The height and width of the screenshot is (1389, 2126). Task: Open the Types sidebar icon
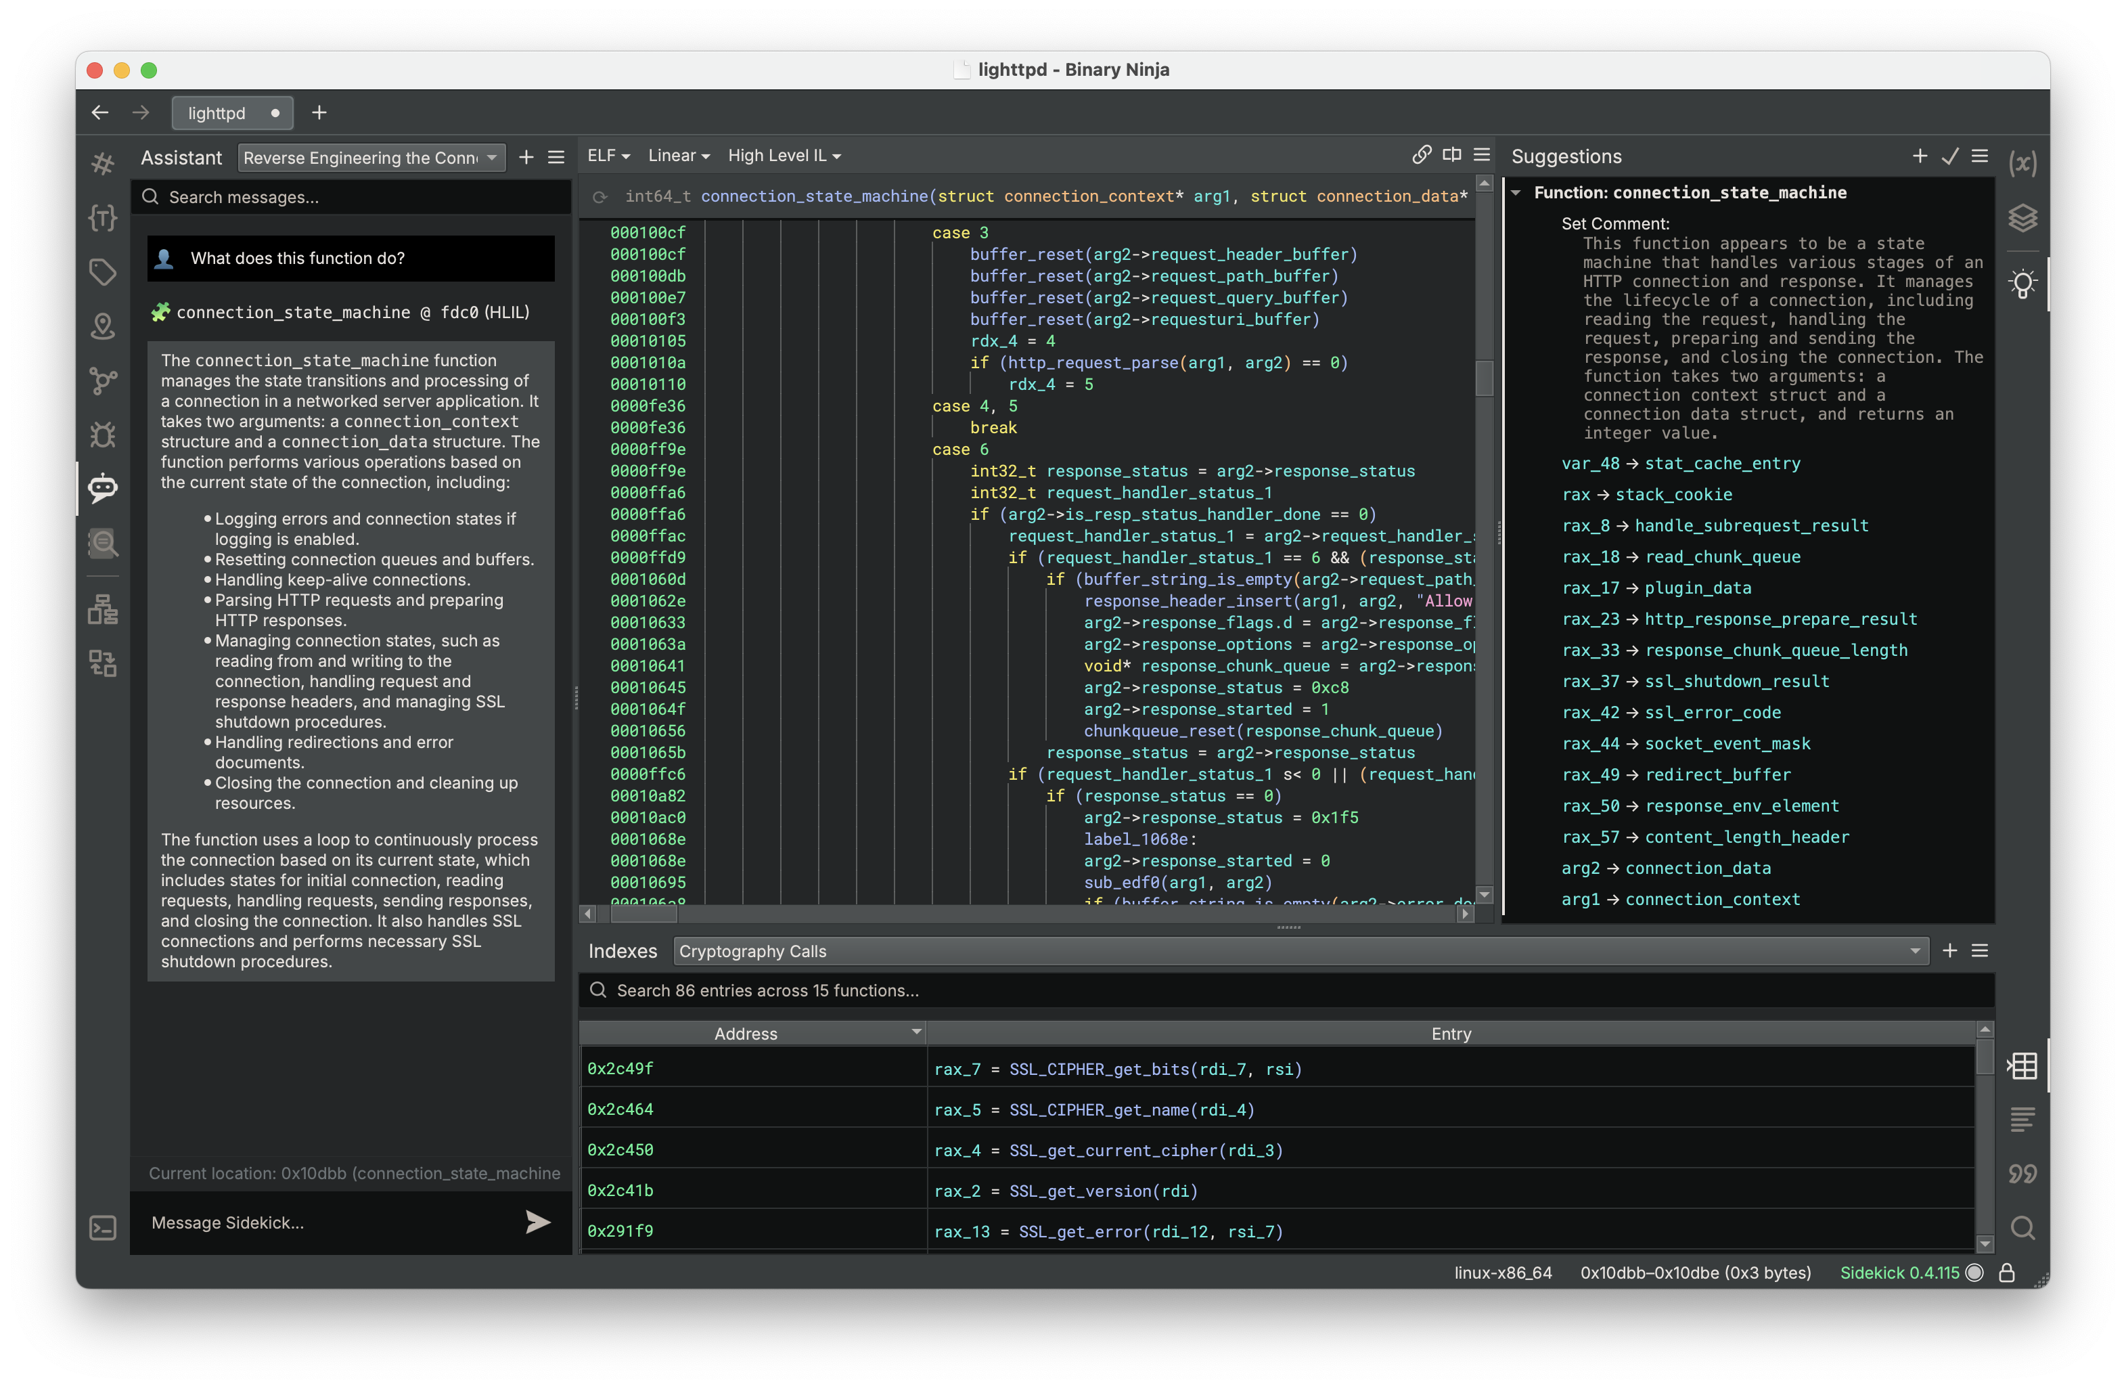point(103,217)
